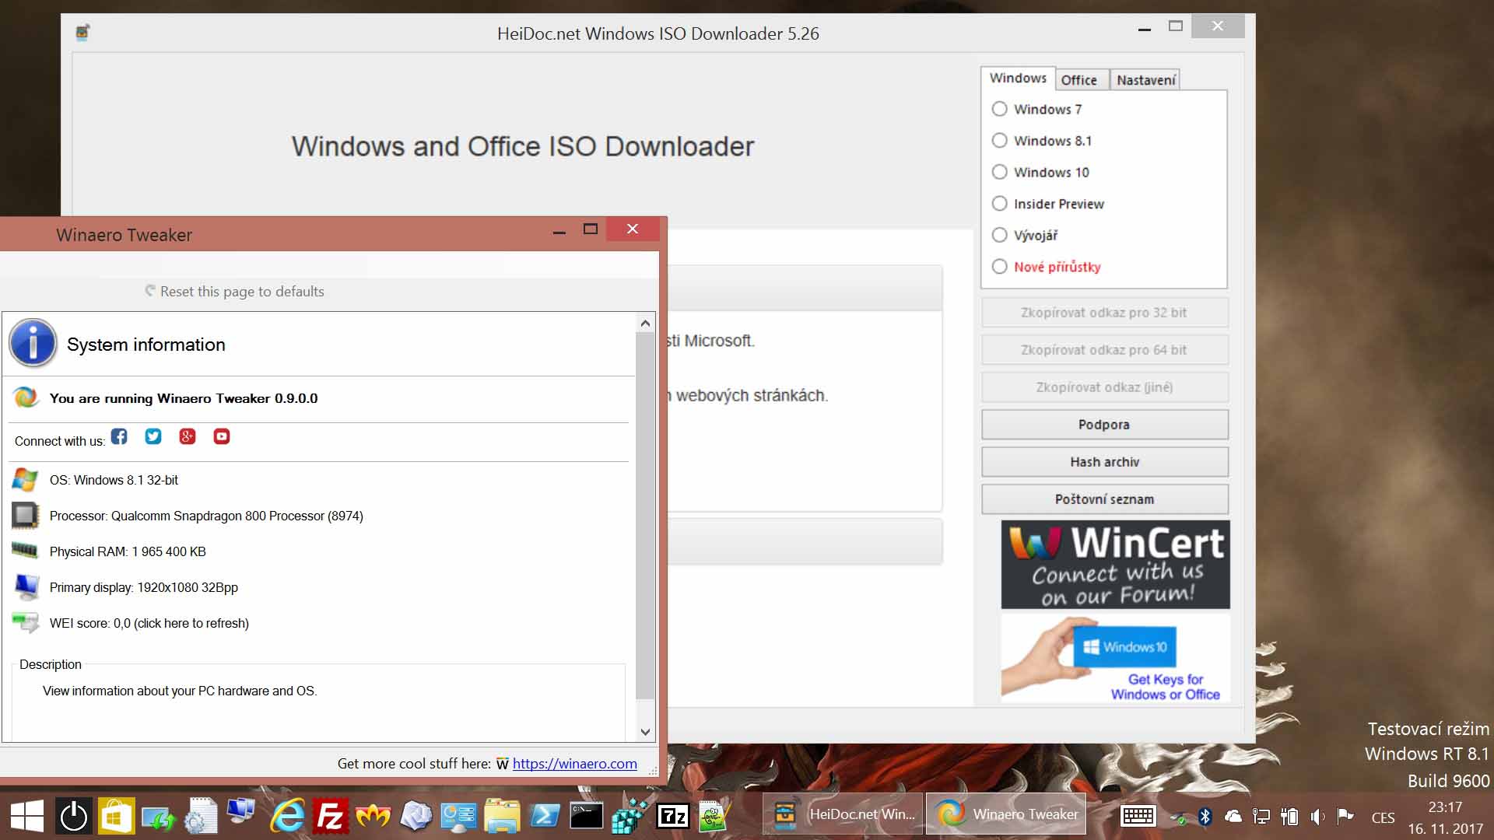The width and height of the screenshot is (1494, 840).
Task: Click the power button taskbar icon
Action: click(x=74, y=816)
